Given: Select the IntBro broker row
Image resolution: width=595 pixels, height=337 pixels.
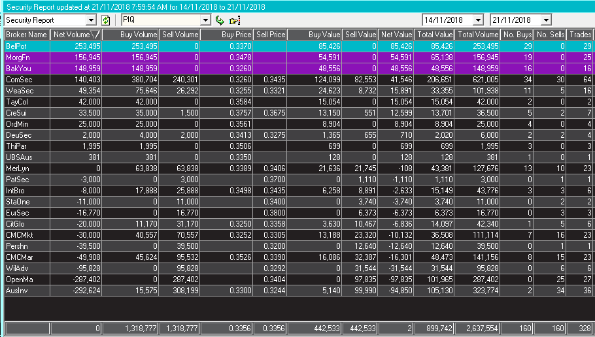Looking at the screenshot, I should tap(298, 191).
